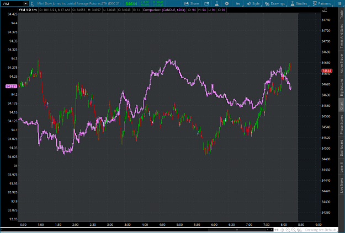Click the zoom out magnifier icon
345x233 pixels.
(x=293, y=230)
